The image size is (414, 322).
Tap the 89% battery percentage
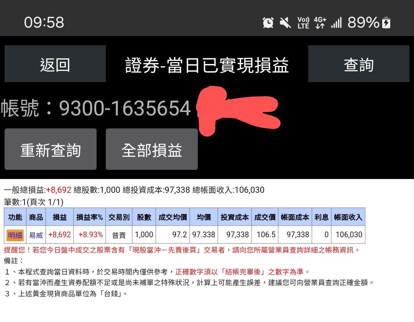[x=363, y=23]
